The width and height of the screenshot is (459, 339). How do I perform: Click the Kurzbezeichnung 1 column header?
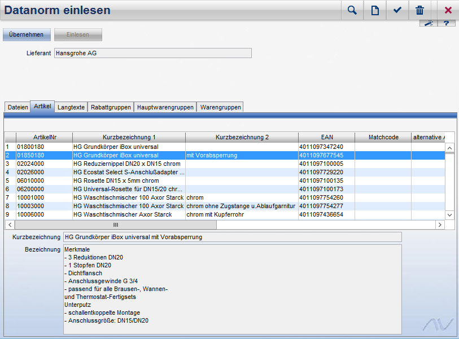coord(129,137)
